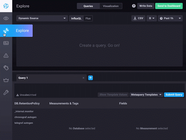Click the Unsubmitted status warning
The width and height of the screenshot is (186, 140).
(26, 95)
